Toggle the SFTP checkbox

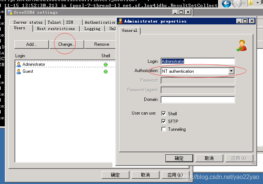click(x=164, y=121)
